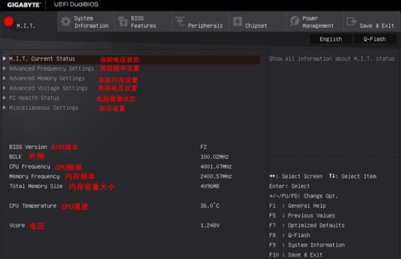Image resolution: width=401 pixels, height=259 pixels.
Task: Expand arrow beside Advanced Memory Settings
Action: [5, 78]
